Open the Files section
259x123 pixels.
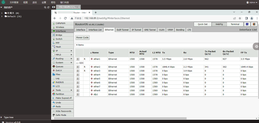[x=62, y=74]
